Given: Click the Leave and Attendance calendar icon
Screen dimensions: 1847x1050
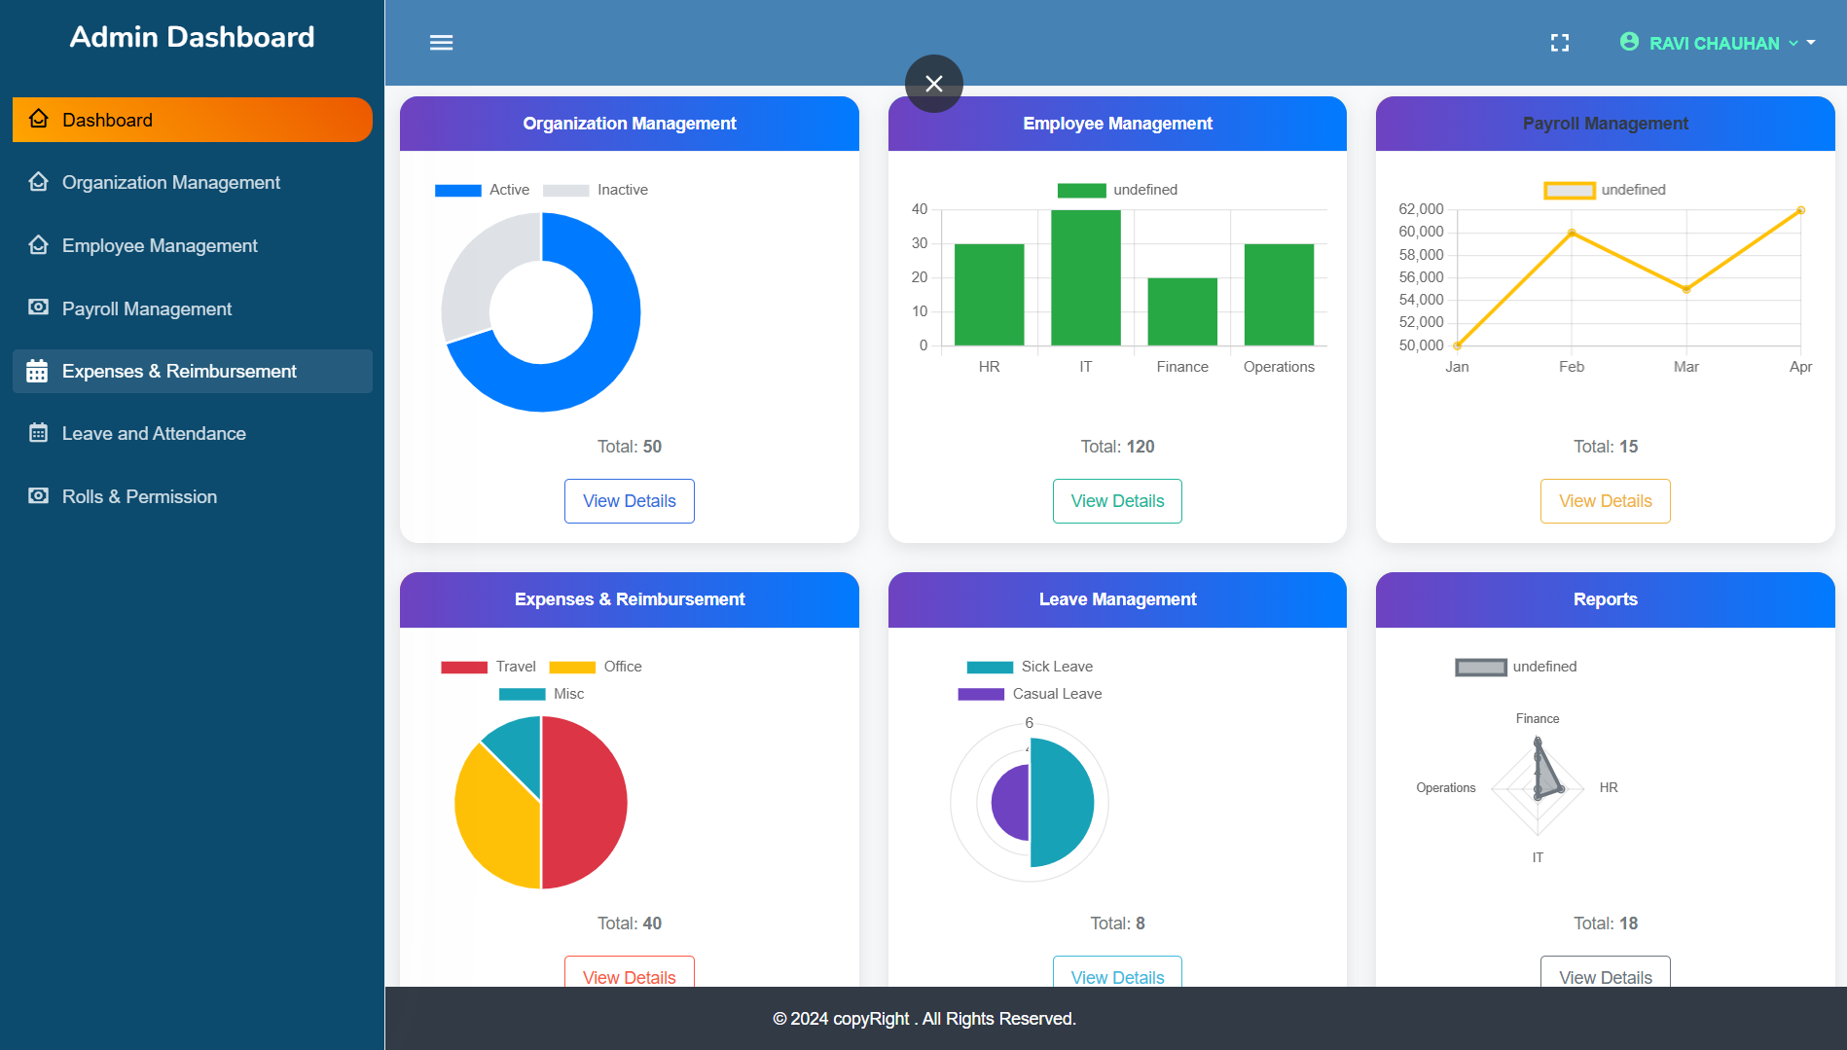Looking at the screenshot, I should 38,433.
